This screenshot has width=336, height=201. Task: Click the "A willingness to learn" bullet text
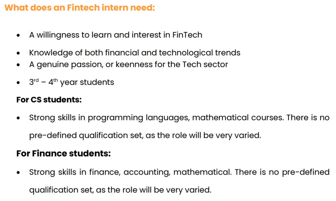[x=115, y=35]
